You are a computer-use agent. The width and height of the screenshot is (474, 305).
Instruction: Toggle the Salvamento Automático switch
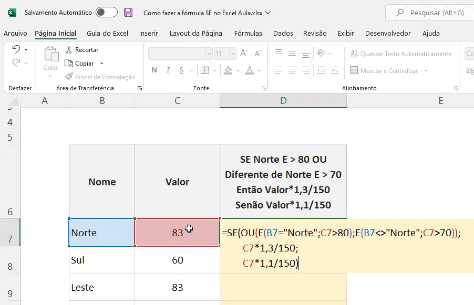pos(106,13)
